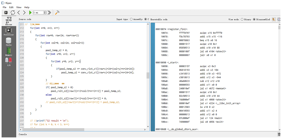The image size is (282, 138).
Task: Switch to the Cache view
Action: (x=9, y=41)
